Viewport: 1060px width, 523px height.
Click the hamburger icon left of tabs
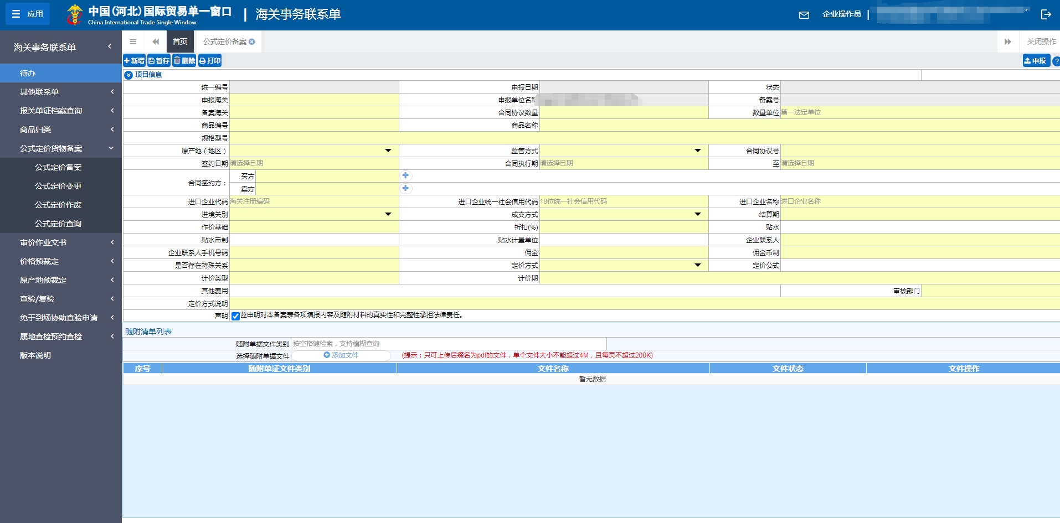tap(133, 42)
